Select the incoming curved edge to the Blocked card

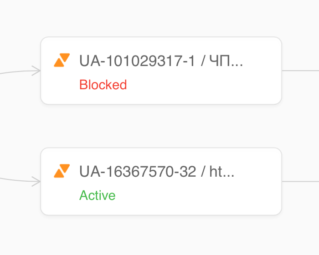click(x=16, y=72)
